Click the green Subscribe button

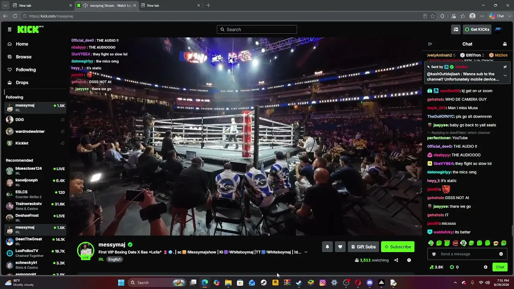(398, 247)
